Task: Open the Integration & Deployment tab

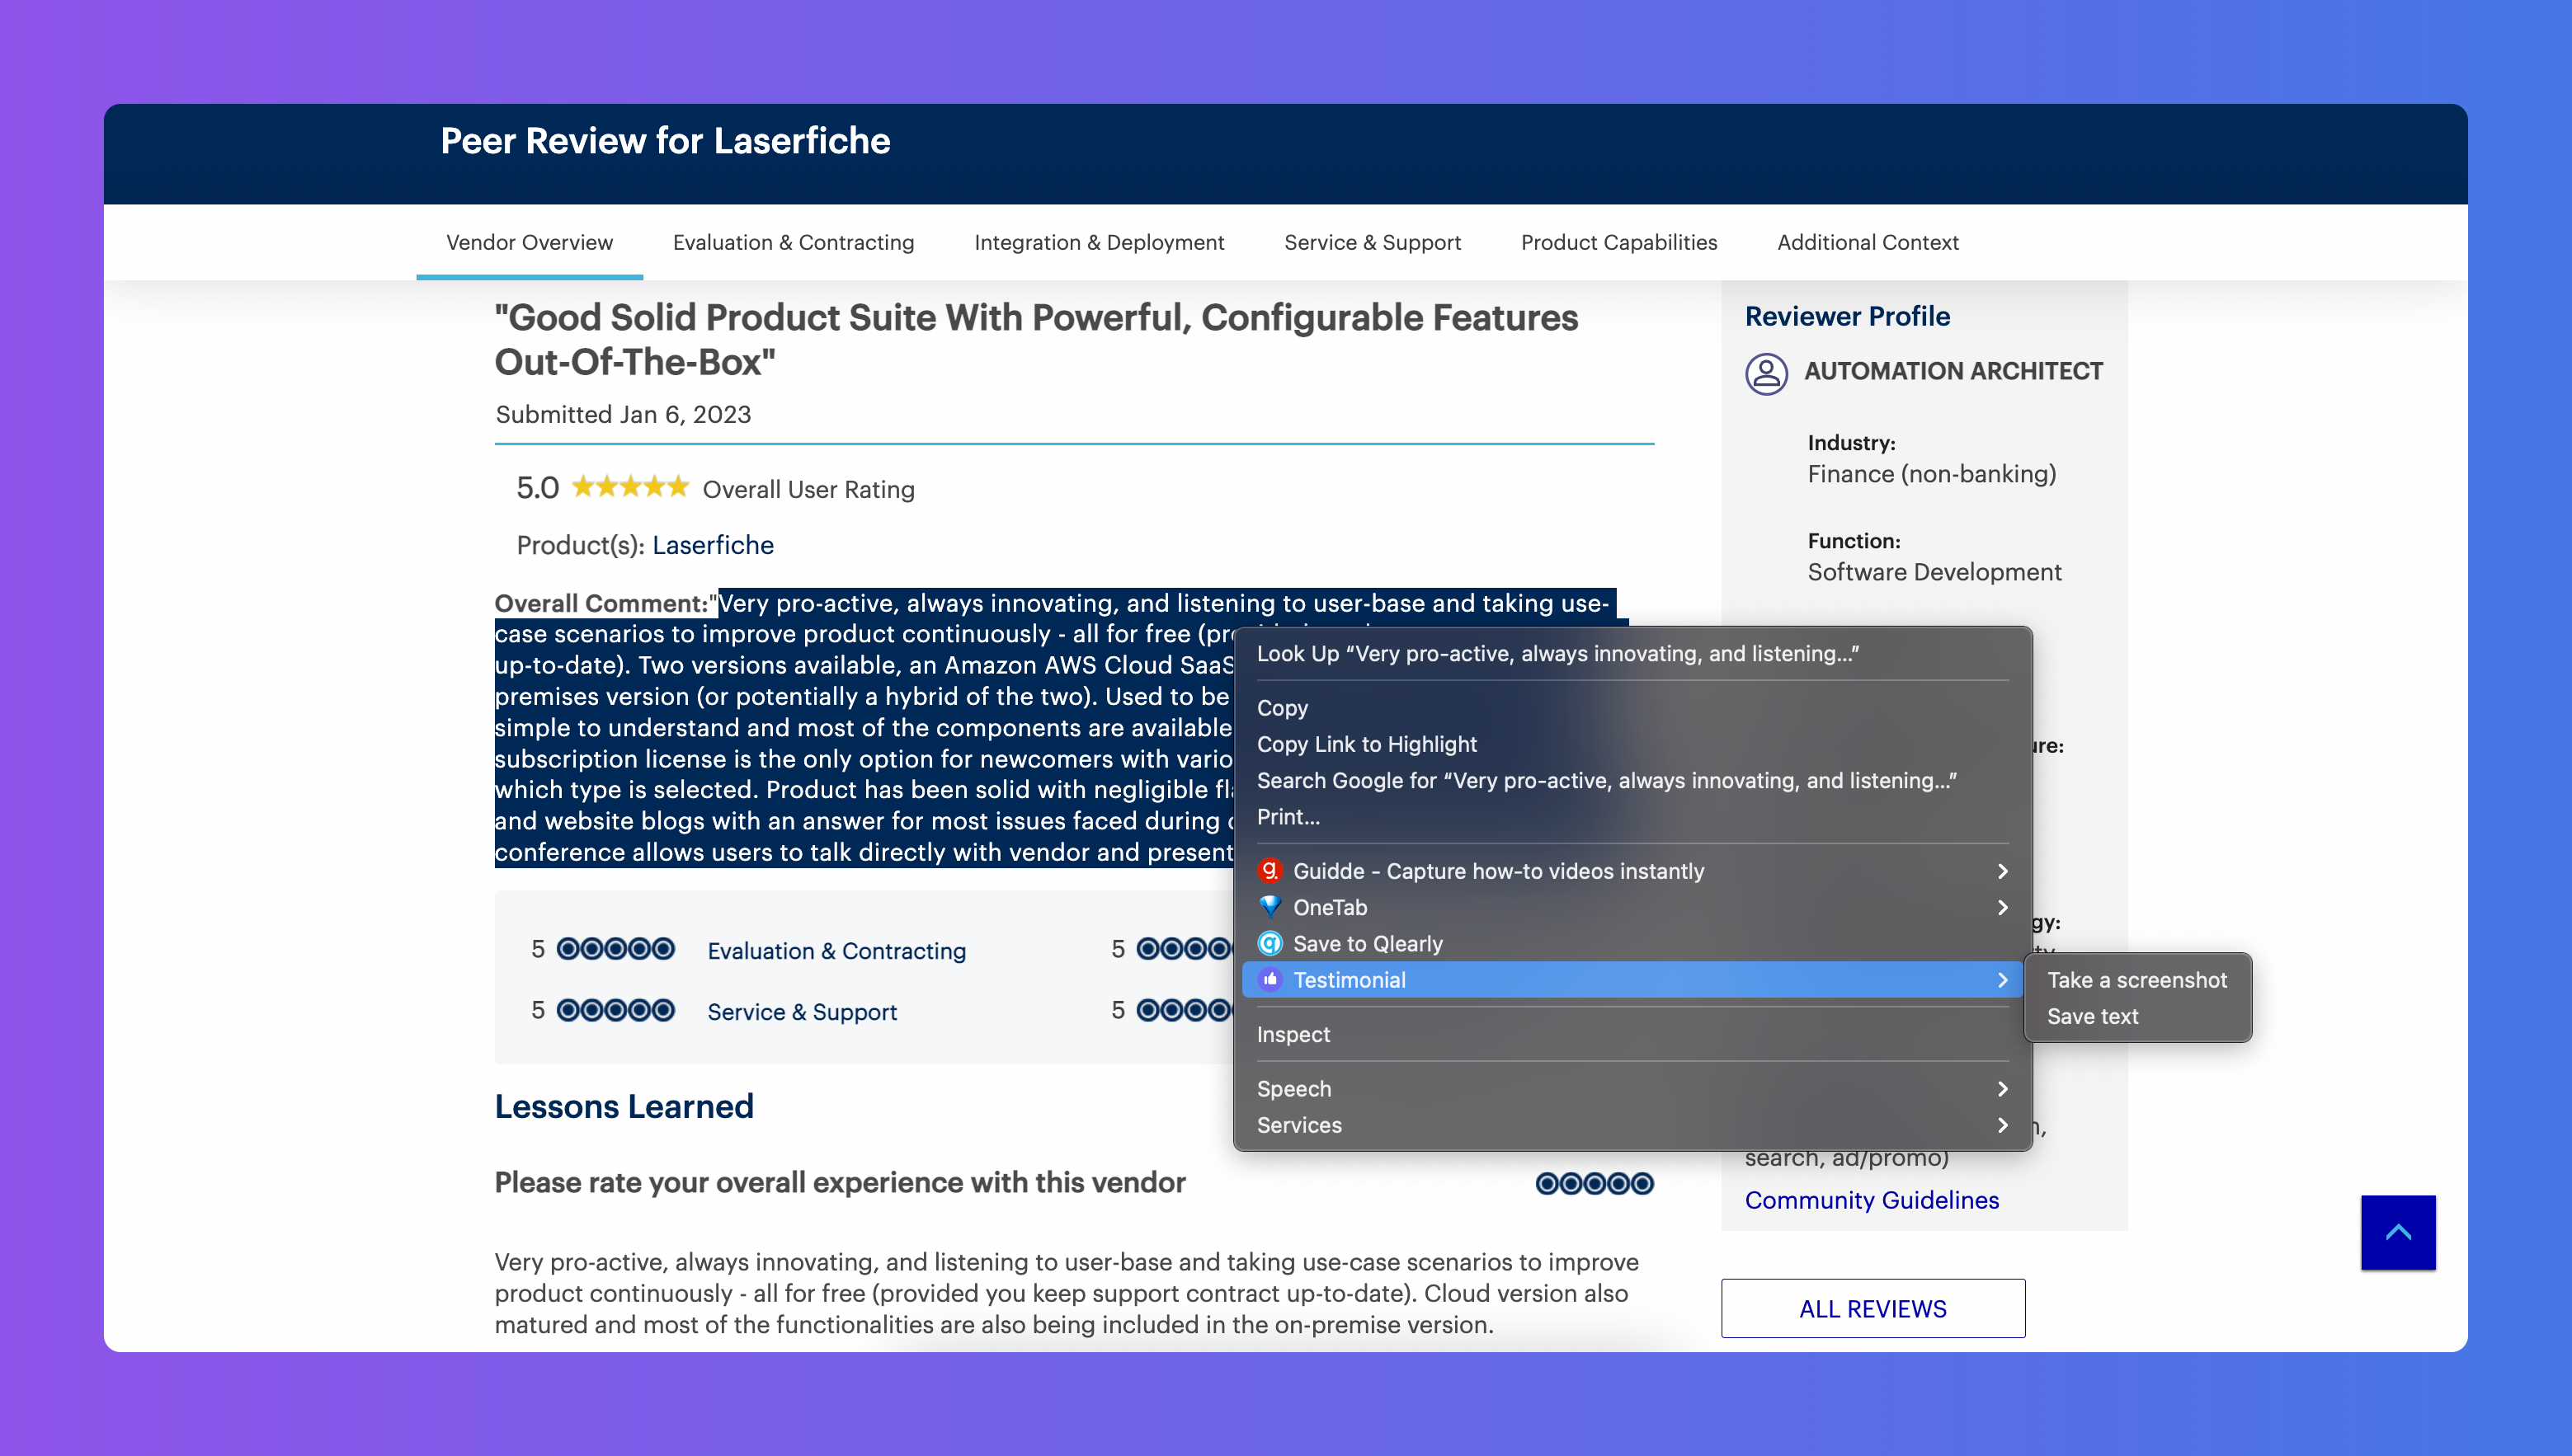Action: click(1099, 242)
